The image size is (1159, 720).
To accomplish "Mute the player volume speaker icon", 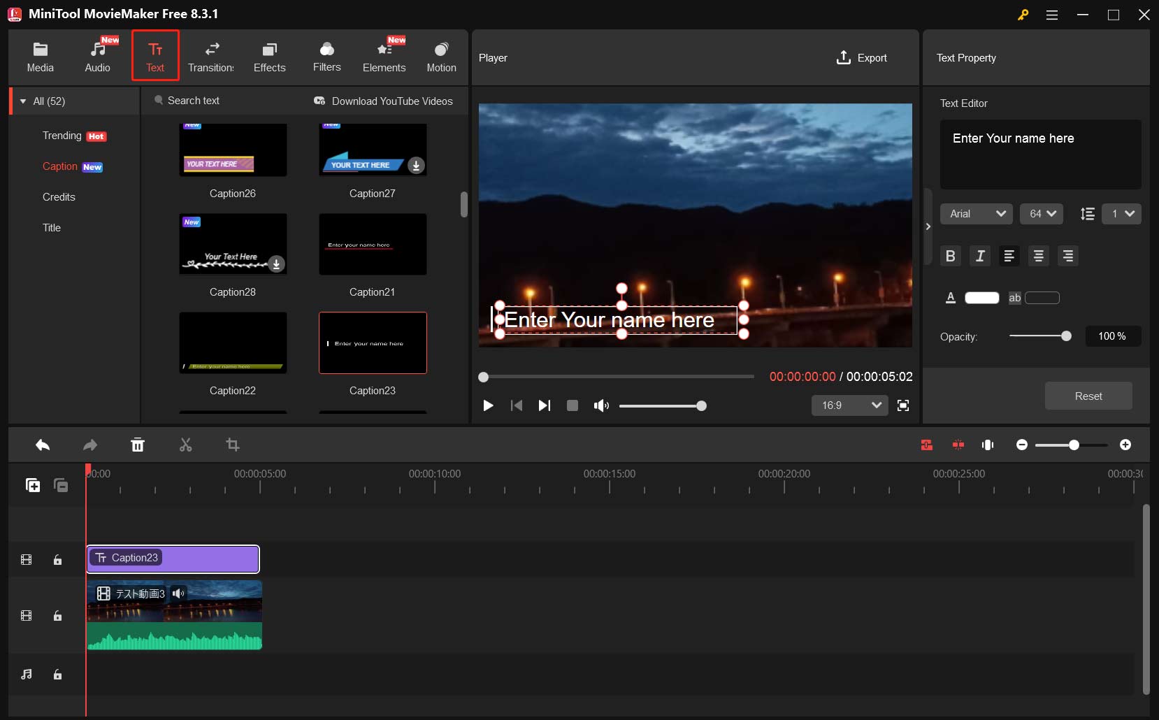I will coord(600,405).
